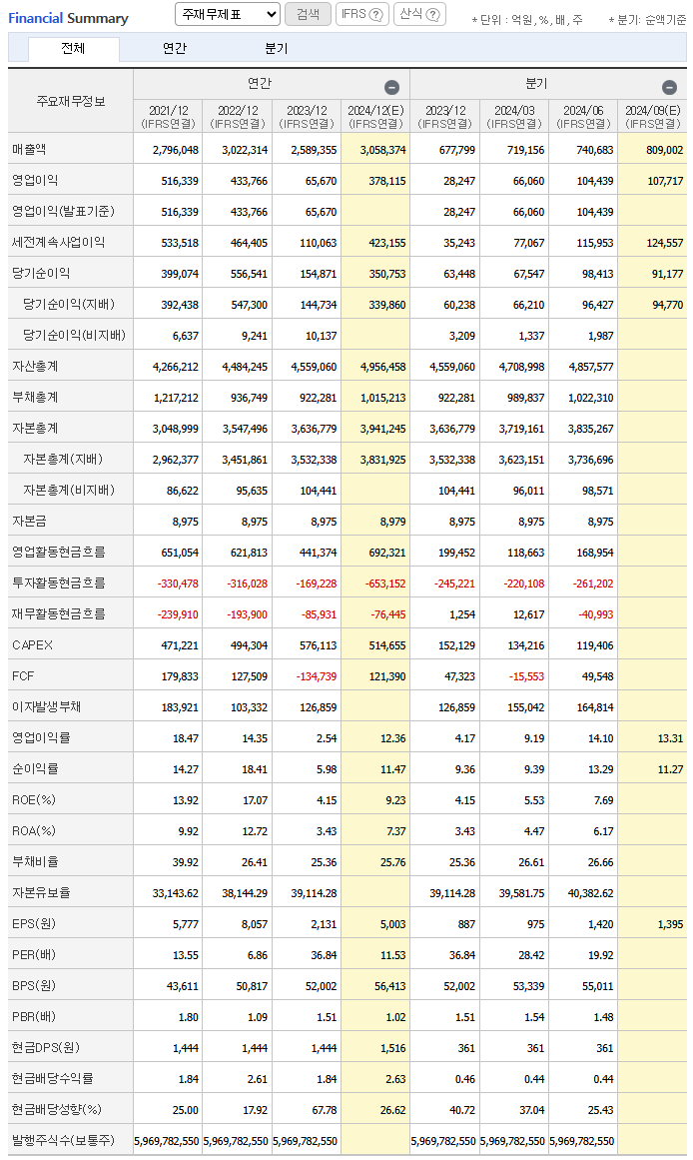The image size is (693, 1160).
Task: Click the Financial Summary title
Action: point(68,19)
